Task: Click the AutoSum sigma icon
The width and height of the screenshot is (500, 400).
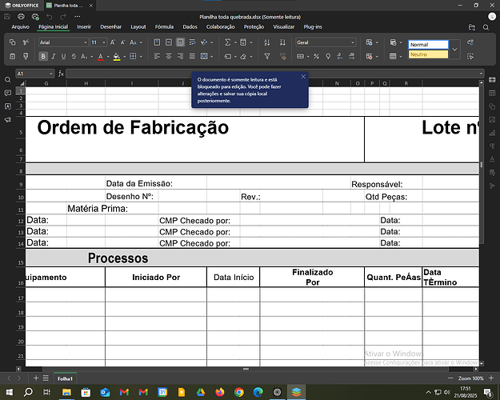Action: [228, 42]
